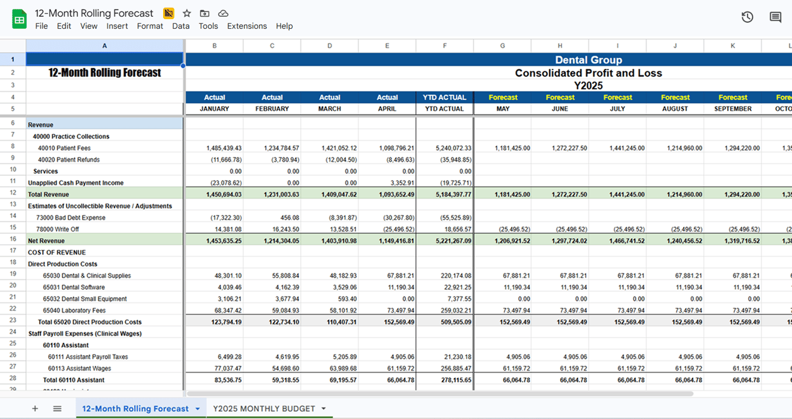The image size is (792, 419).
Task: Select row 12 header for Total Revenue
Action: coord(13,194)
